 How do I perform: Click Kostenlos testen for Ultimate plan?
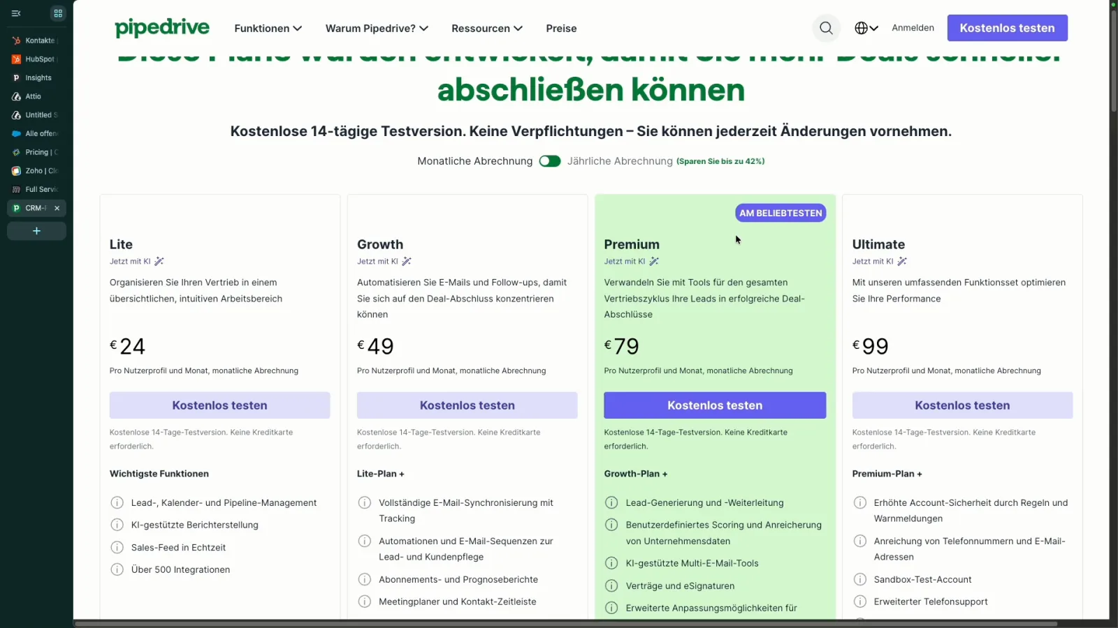click(962, 405)
